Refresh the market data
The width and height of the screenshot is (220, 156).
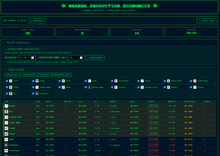coord(37,21)
